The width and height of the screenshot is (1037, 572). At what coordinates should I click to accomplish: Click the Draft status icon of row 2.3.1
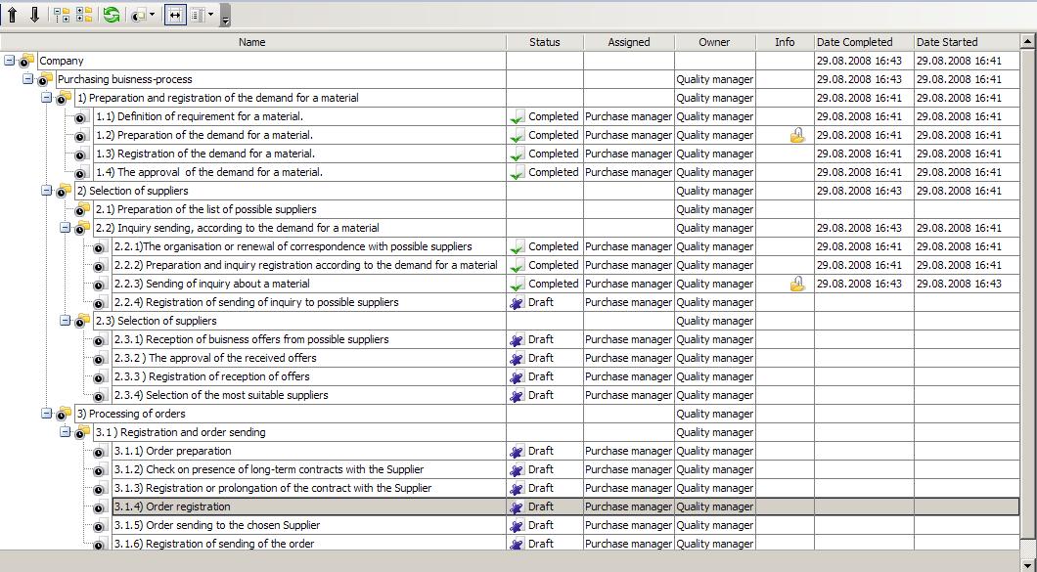518,340
